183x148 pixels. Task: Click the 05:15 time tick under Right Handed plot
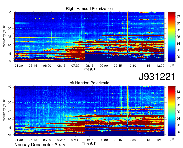33,66
